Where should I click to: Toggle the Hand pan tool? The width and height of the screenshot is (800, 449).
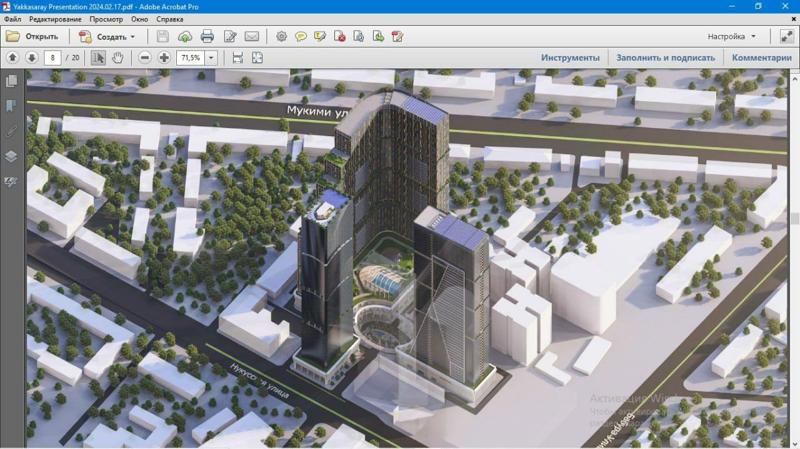pyautogui.click(x=117, y=58)
